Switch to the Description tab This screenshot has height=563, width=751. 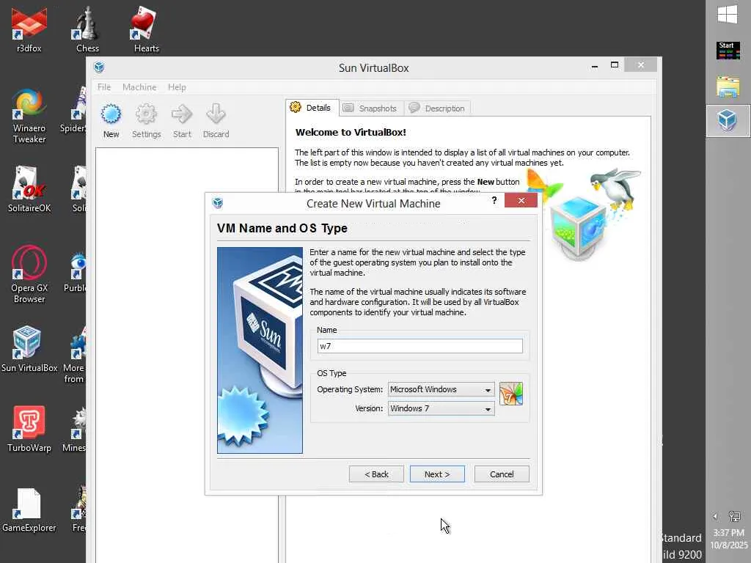[x=437, y=108]
